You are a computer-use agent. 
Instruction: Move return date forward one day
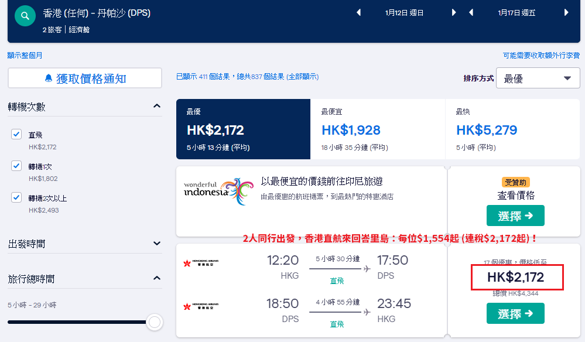click(x=566, y=13)
